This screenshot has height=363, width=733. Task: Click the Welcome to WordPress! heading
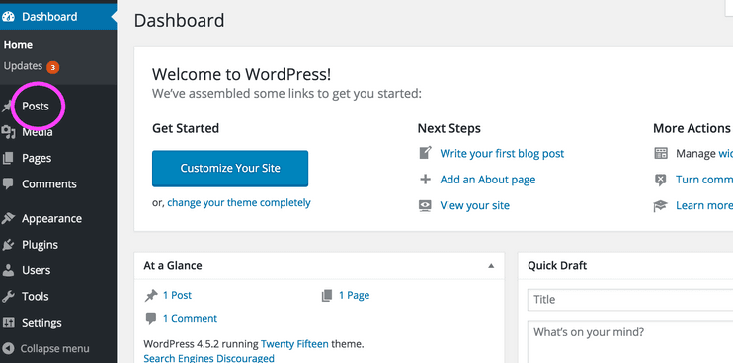(242, 75)
